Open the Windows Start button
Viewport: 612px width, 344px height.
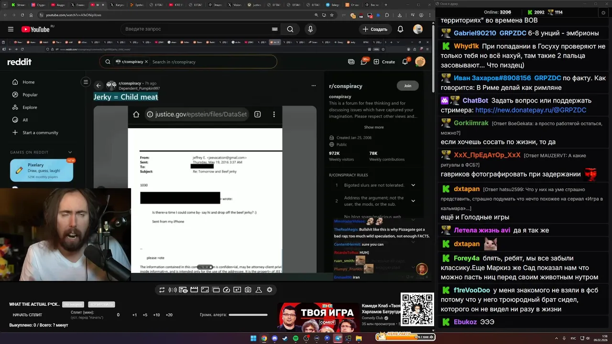[x=253, y=338]
